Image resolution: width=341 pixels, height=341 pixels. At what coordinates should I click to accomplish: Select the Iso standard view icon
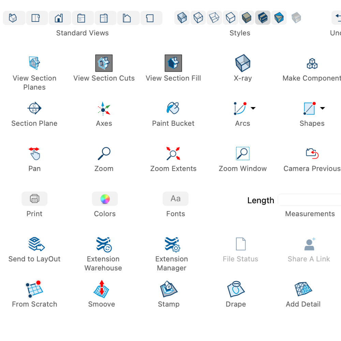(x=14, y=18)
